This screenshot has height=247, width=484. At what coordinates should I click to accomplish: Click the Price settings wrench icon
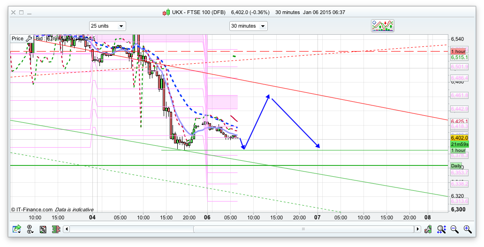click(x=29, y=39)
